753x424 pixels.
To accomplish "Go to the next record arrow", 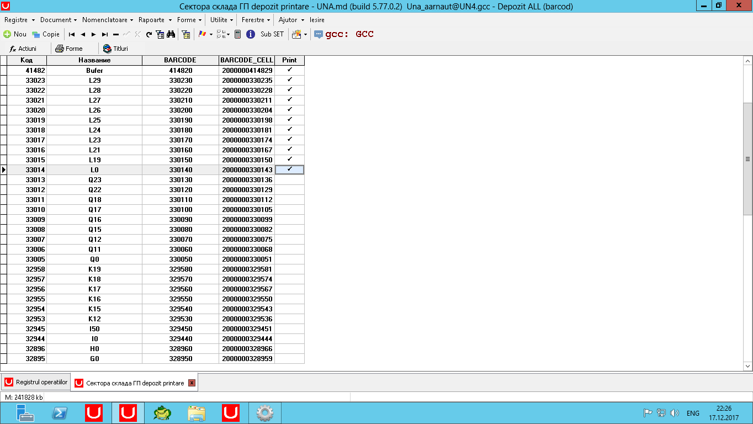I will (94, 34).
